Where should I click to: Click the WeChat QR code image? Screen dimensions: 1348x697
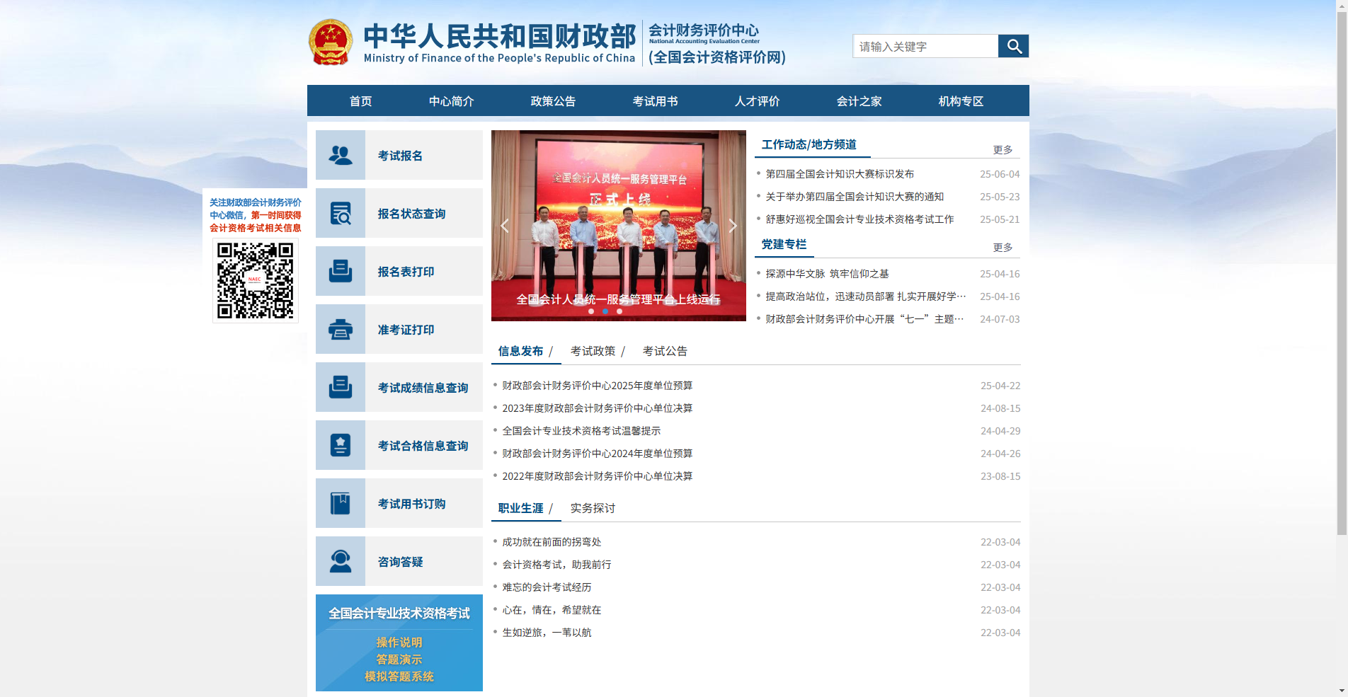(x=255, y=280)
